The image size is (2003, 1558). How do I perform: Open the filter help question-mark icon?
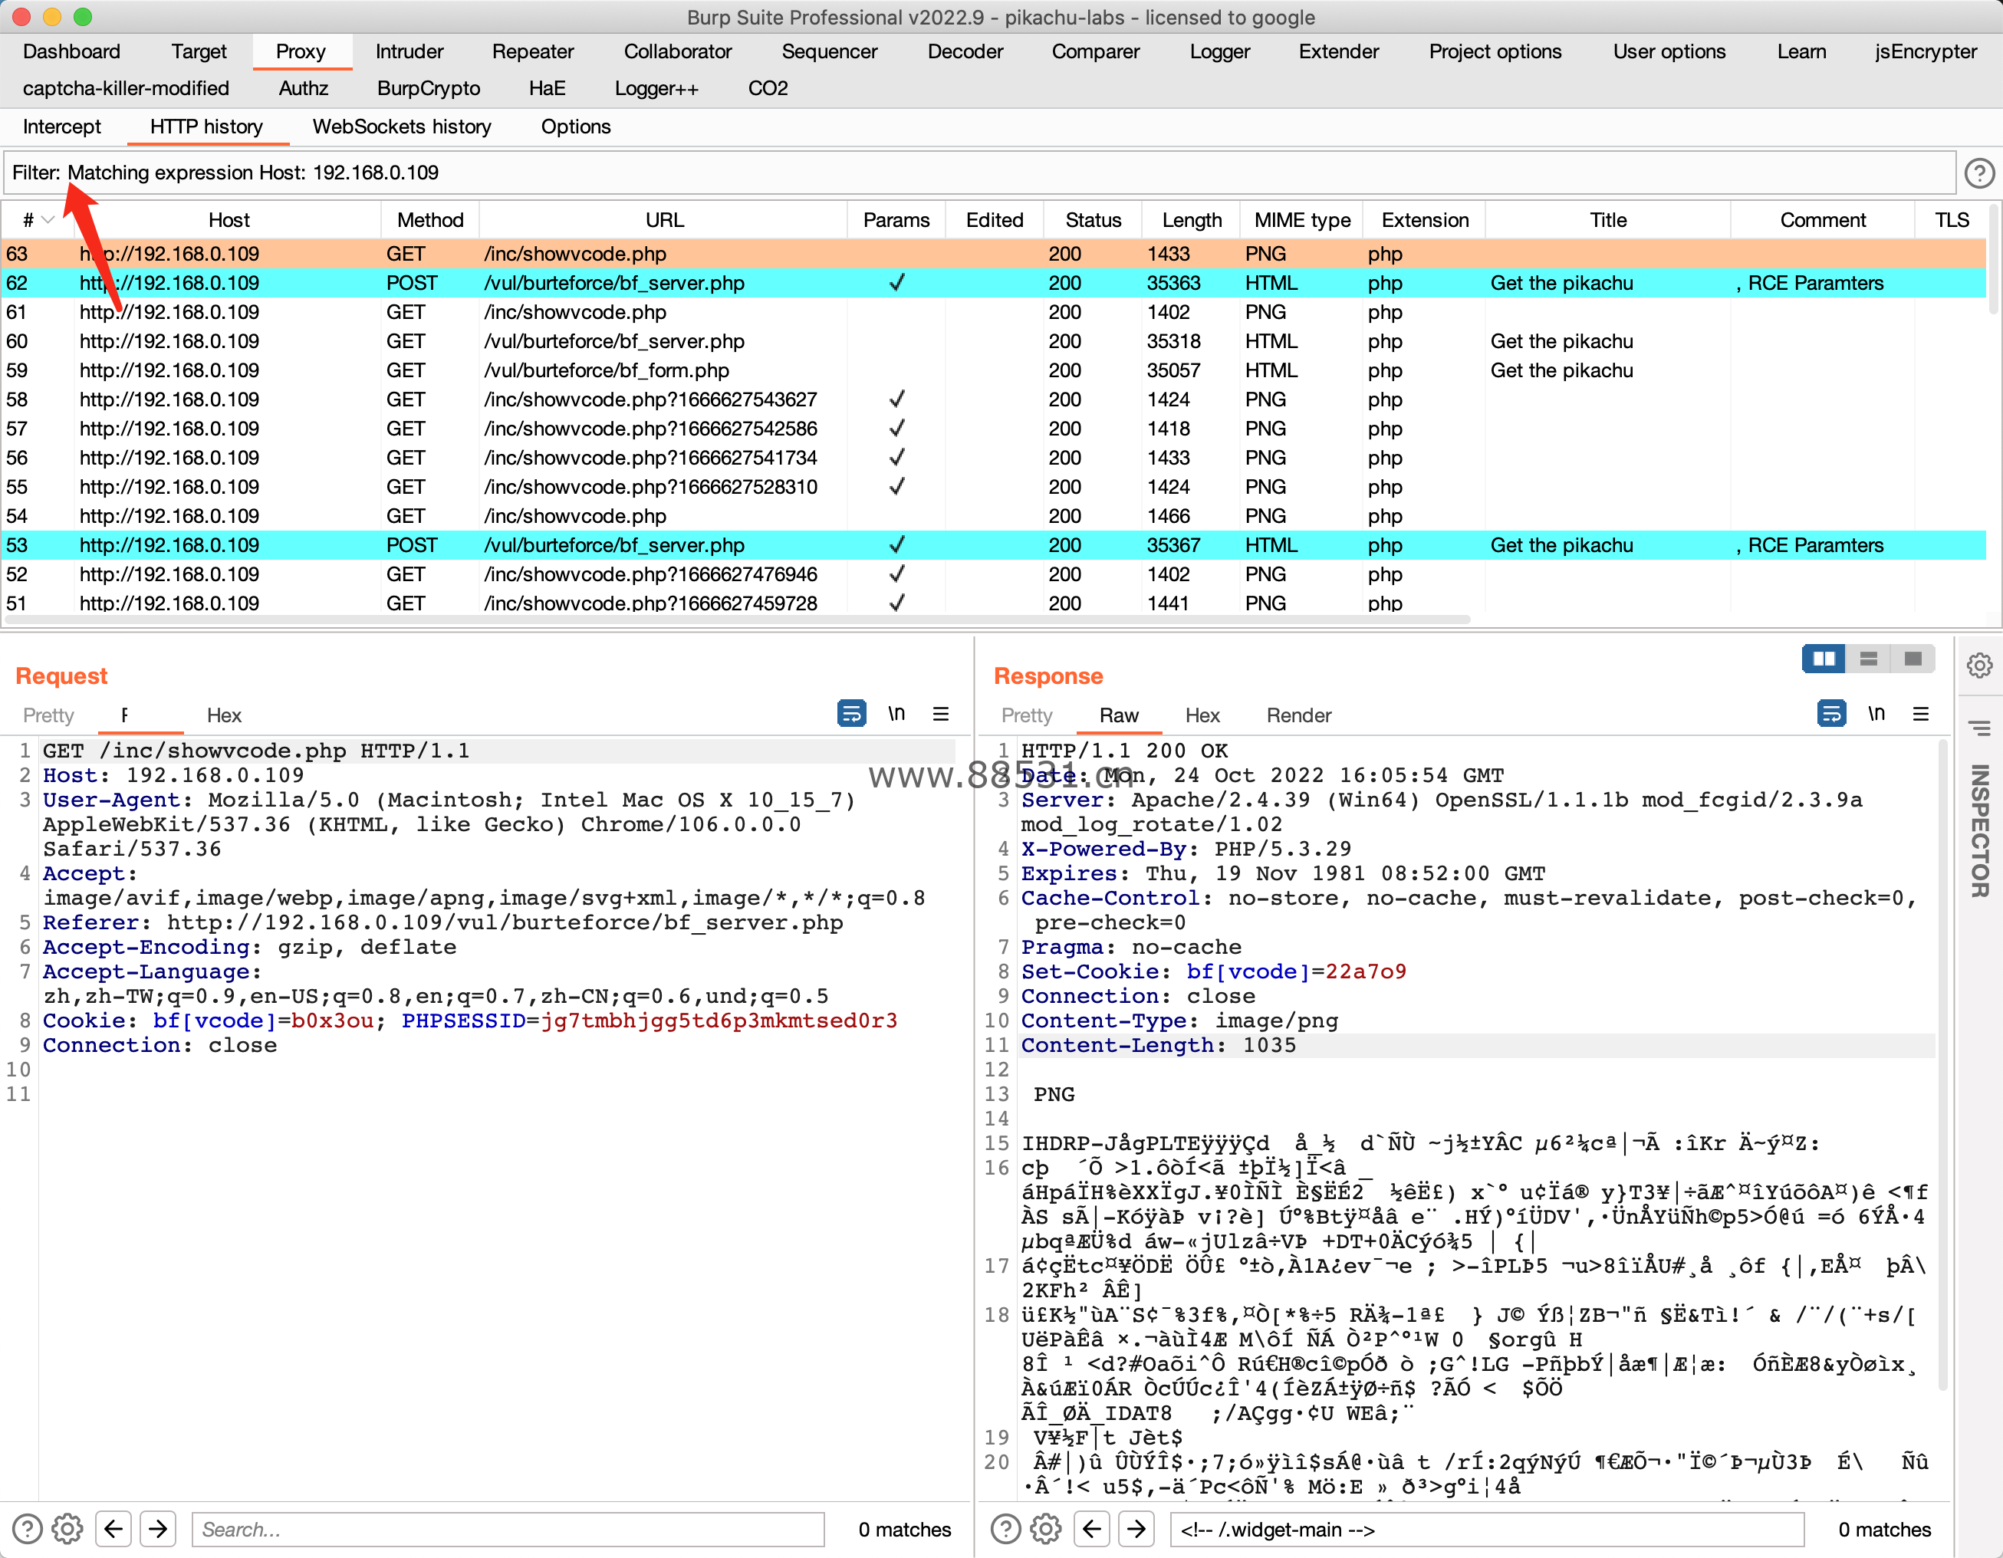1979,173
